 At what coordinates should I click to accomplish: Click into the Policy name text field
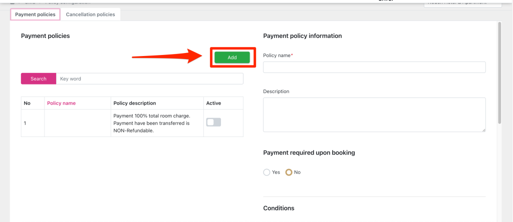click(x=374, y=67)
